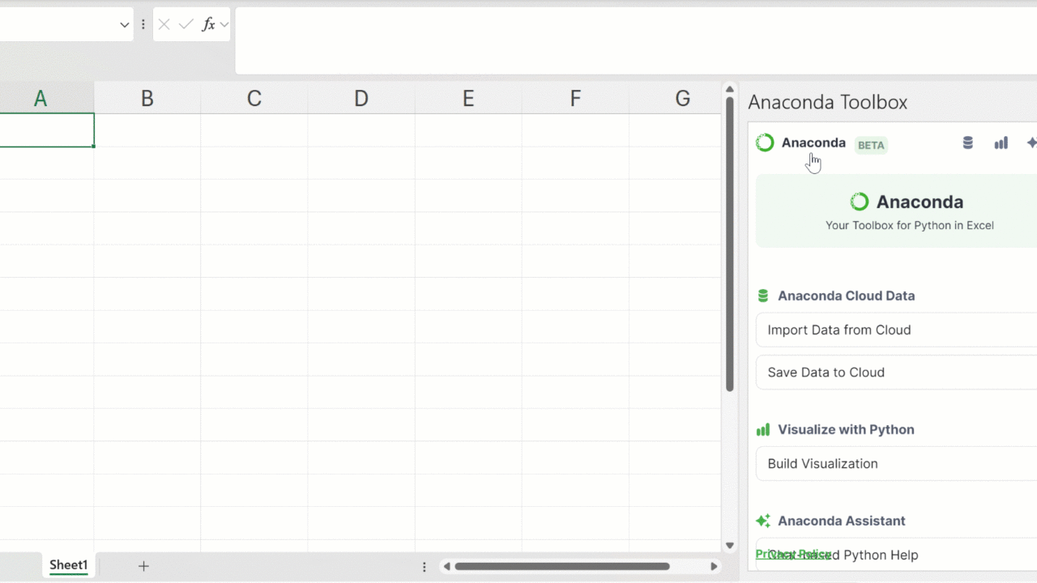Click the sheet tab bar splitter dots
Viewport: 1037px width, 583px height.
pyautogui.click(x=425, y=567)
